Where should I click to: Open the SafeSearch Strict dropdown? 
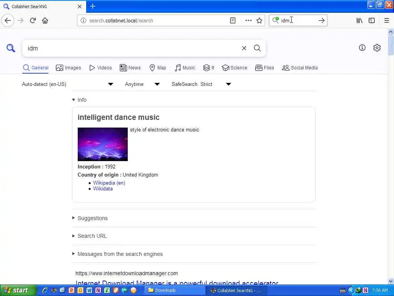tap(201, 84)
